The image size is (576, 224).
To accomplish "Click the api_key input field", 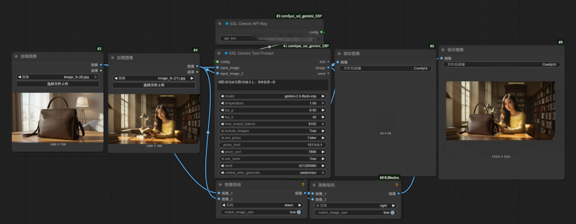I will pos(270,38).
